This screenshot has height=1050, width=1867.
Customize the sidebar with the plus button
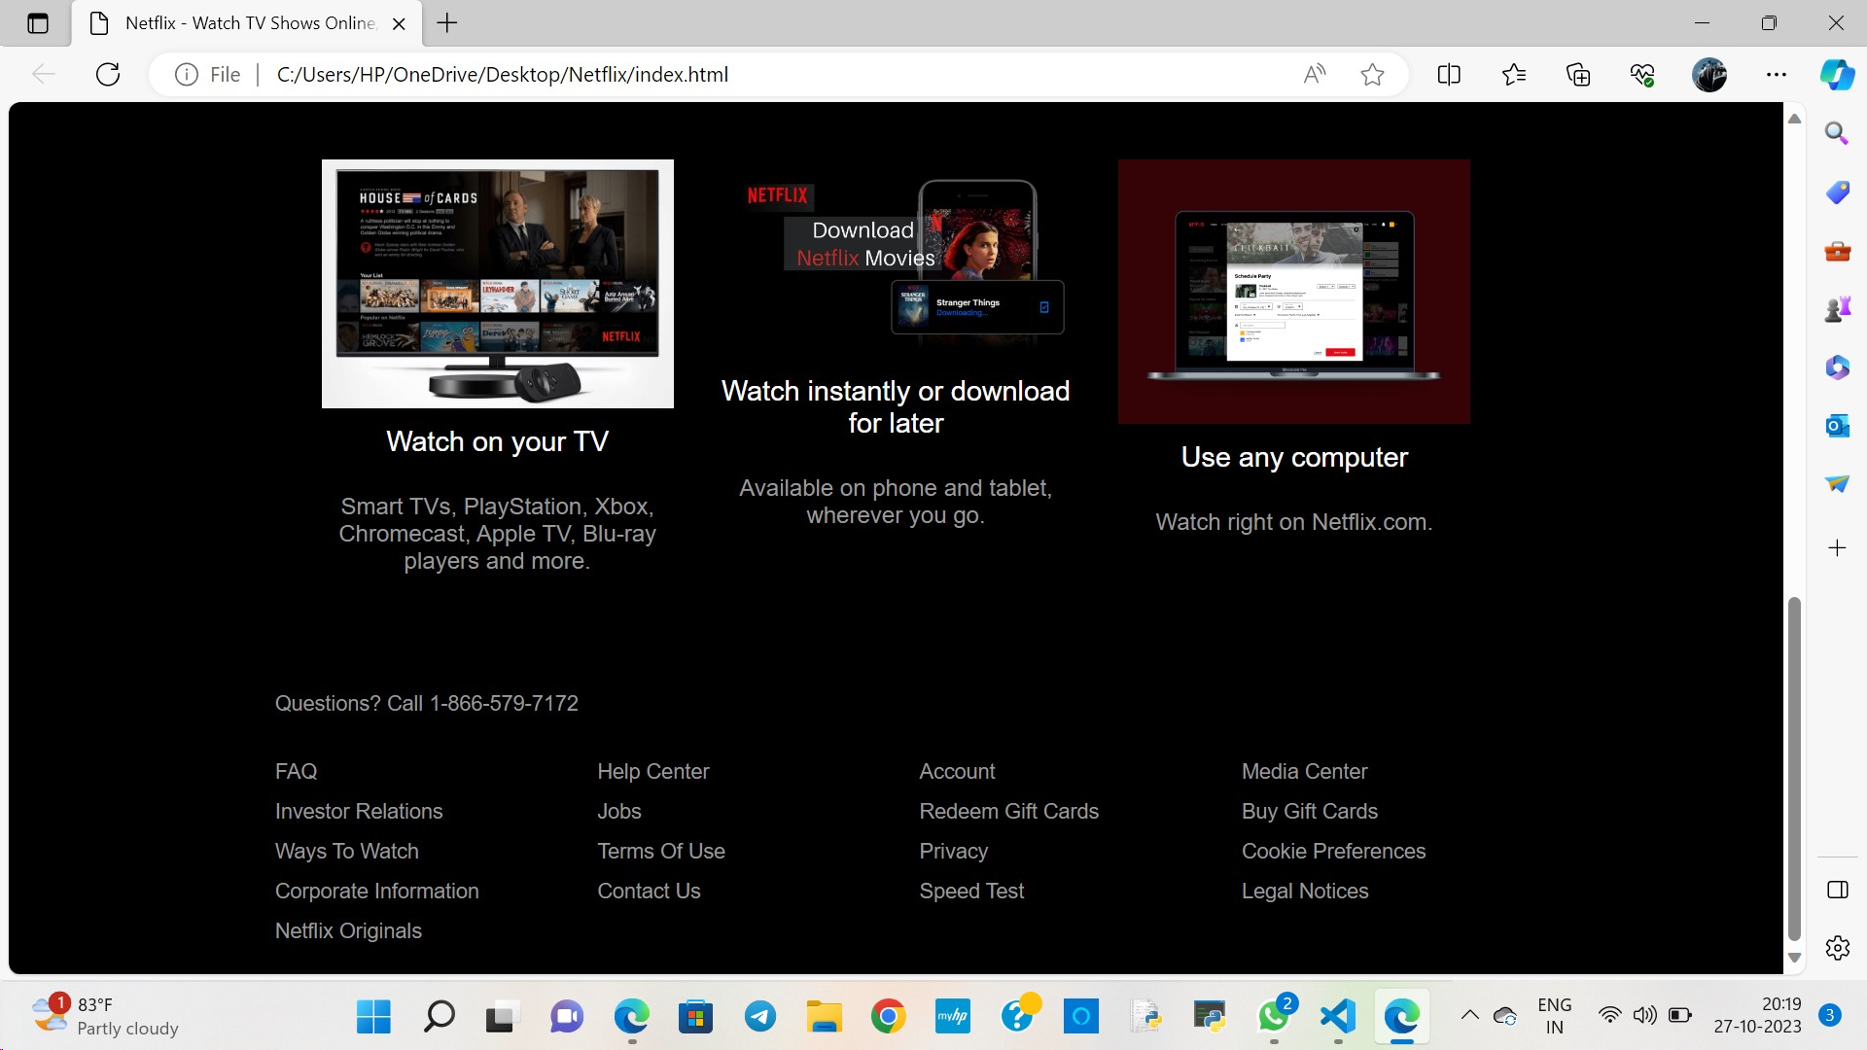[x=1837, y=547]
